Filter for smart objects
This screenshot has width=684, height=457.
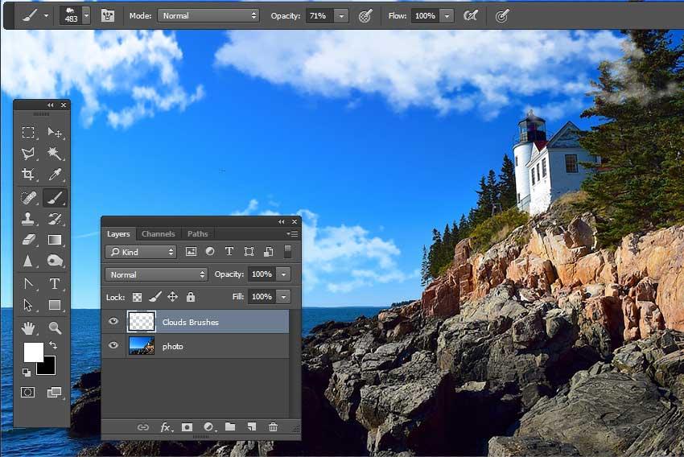pyautogui.click(x=269, y=252)
